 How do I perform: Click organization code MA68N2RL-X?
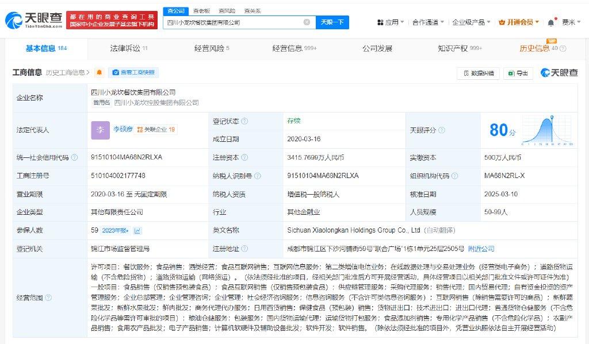(x=504, y=176)
